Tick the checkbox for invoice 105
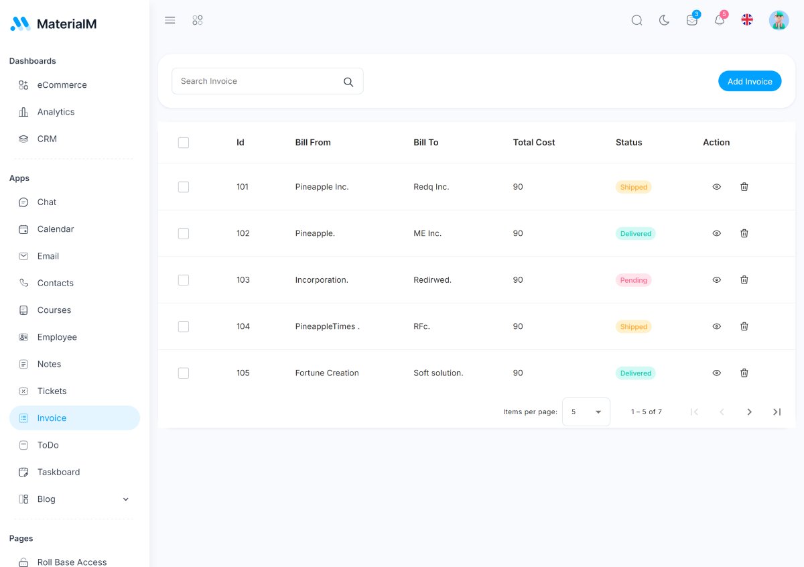Screen dimensions: 804x567 pos(184,373)
